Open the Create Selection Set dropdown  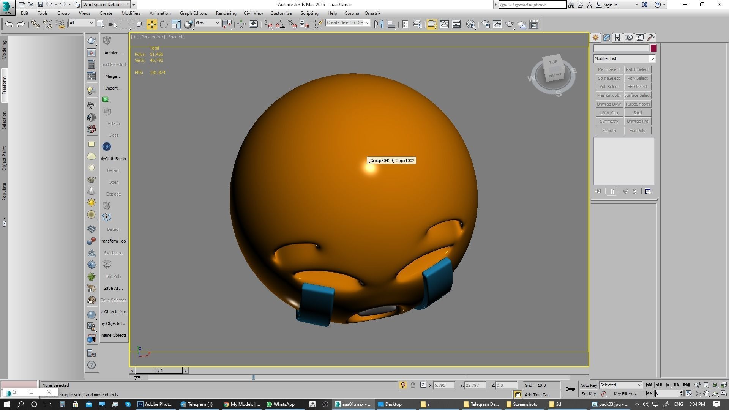(x=347, y=23)
